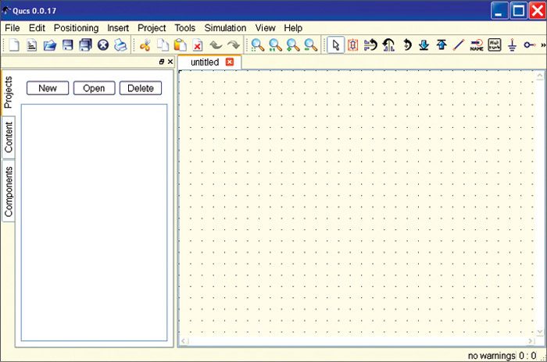Close the left dock panel
The height and width of the screenshot is (362, 547).
click(x=170, y=61)
